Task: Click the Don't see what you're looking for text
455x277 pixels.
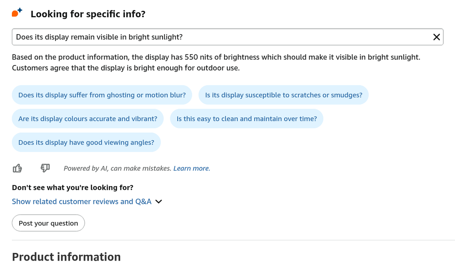Action: click(x=72, y=187)
